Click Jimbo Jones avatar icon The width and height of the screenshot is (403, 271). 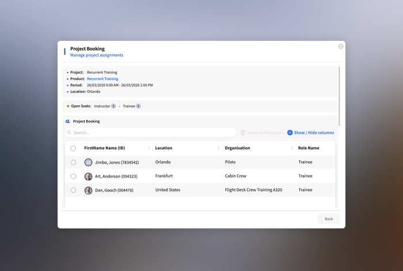pos(89,162)
